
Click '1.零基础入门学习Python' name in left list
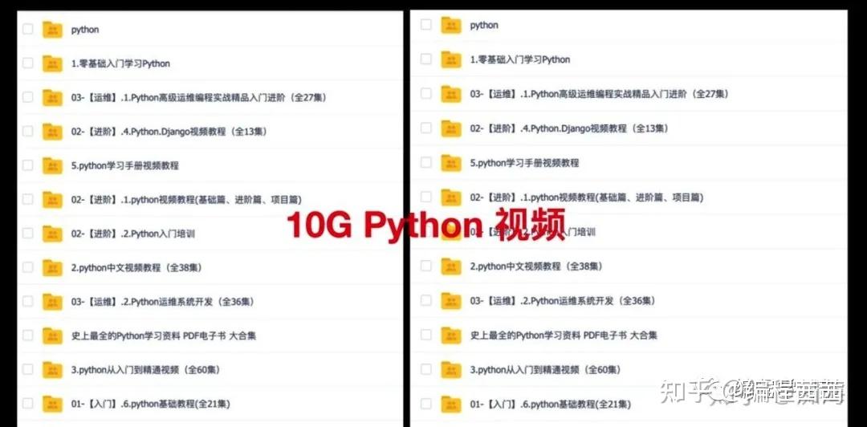pyautogui.click(x=120, y=63)
